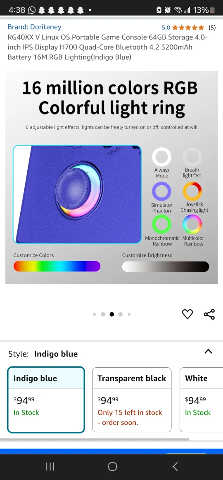The width and height of the screenshot is (223, 480).
Task: Tap the Multicolor Rainbow ring icon
Action: [x=192, y=224]
